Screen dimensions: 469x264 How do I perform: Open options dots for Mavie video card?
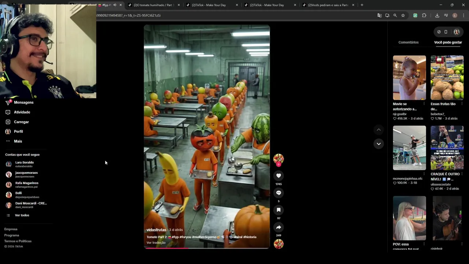(x=424, y=104)
